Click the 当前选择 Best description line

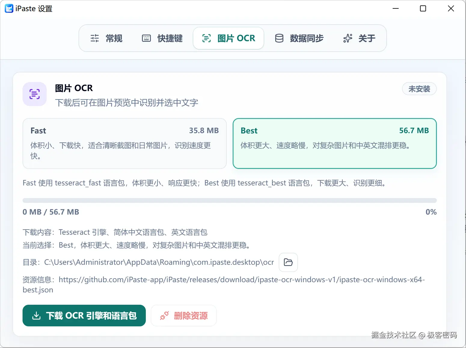coord(137,245)
